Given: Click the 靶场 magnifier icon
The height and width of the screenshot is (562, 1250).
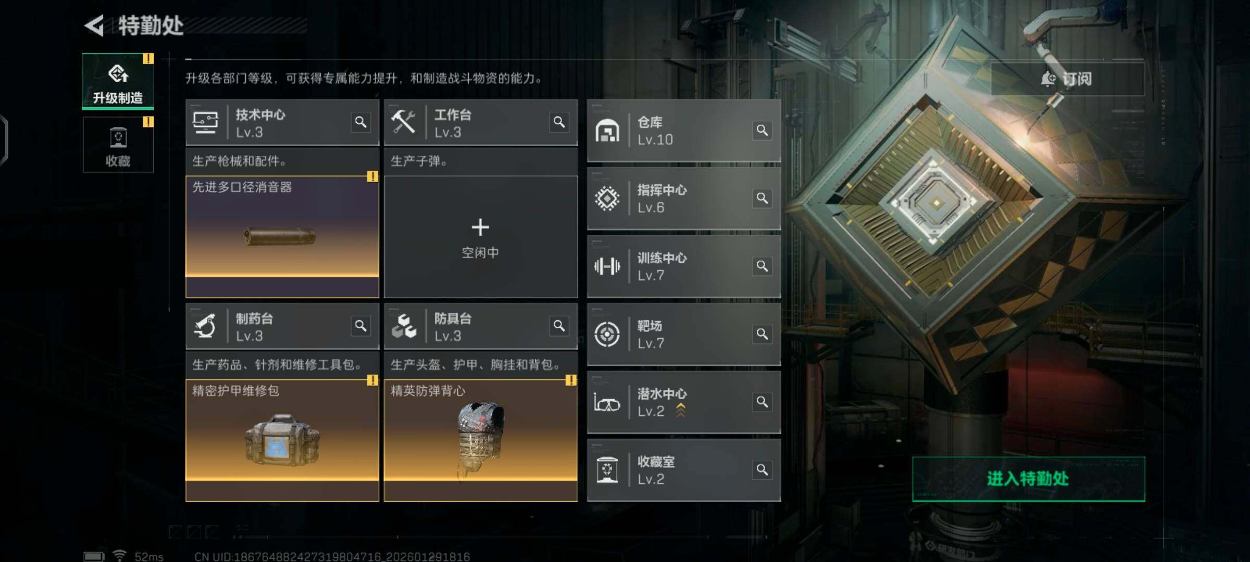Looking at the screenshot, I should click(x=762, y=334).
